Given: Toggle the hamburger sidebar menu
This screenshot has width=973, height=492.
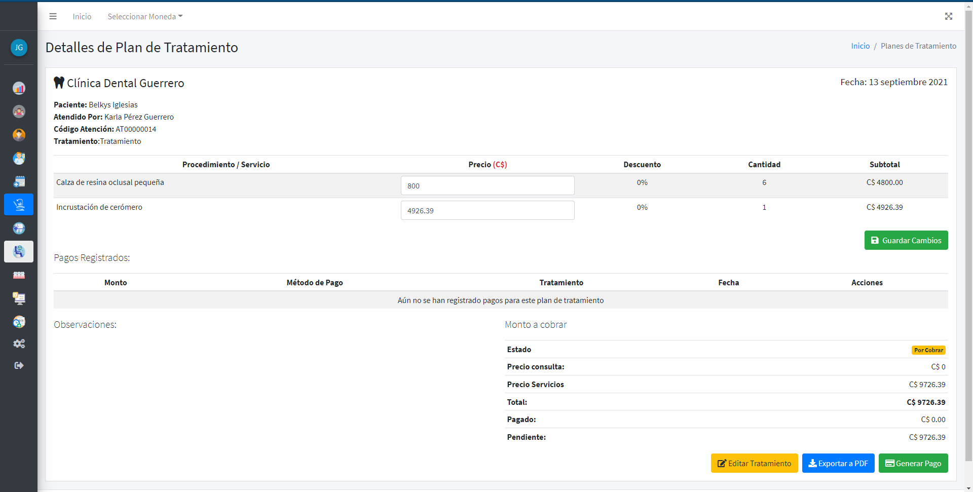Looking at the screenshot, I should (x=53, y=16).
